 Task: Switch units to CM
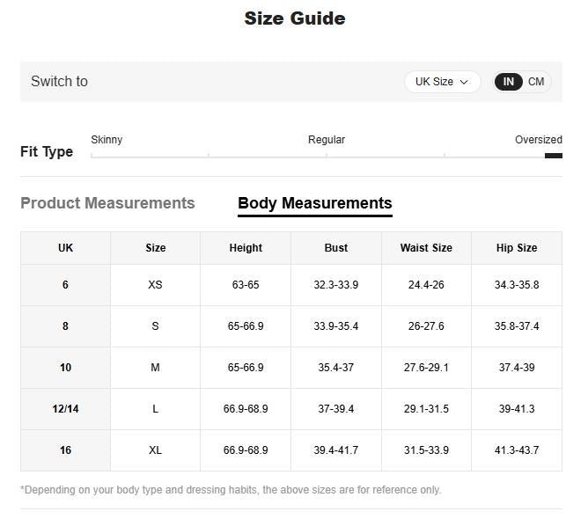click(x=536, y=82)
